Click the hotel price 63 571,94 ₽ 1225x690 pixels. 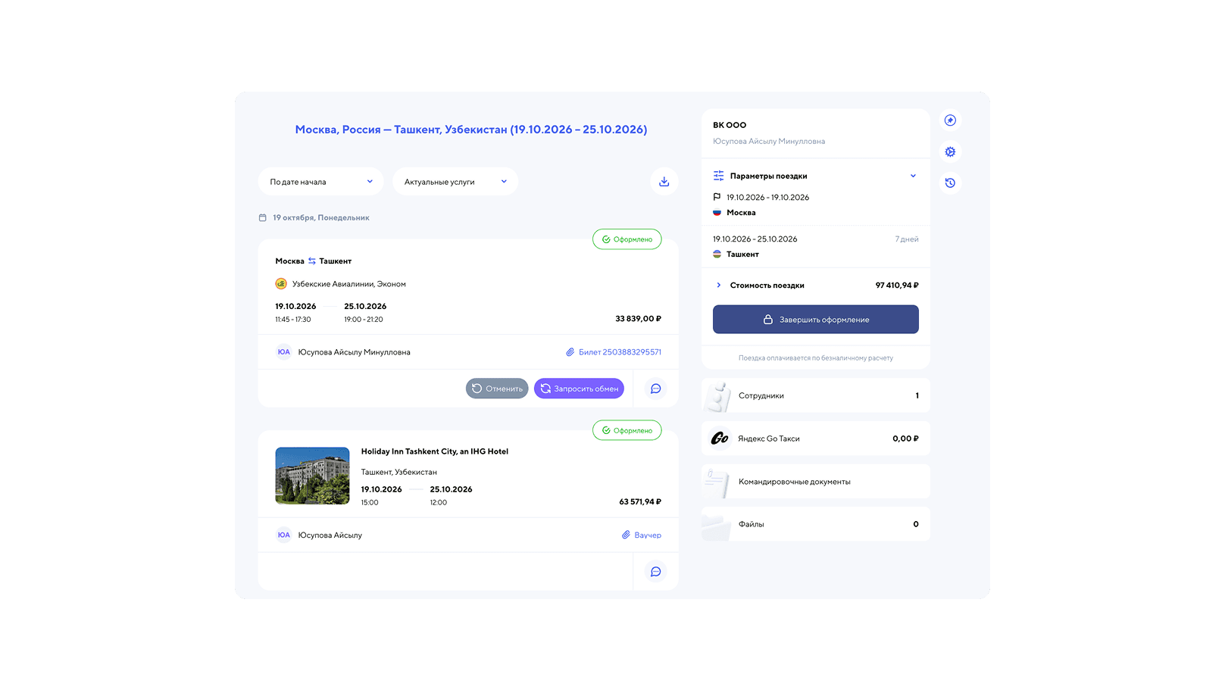pos(640,502)
